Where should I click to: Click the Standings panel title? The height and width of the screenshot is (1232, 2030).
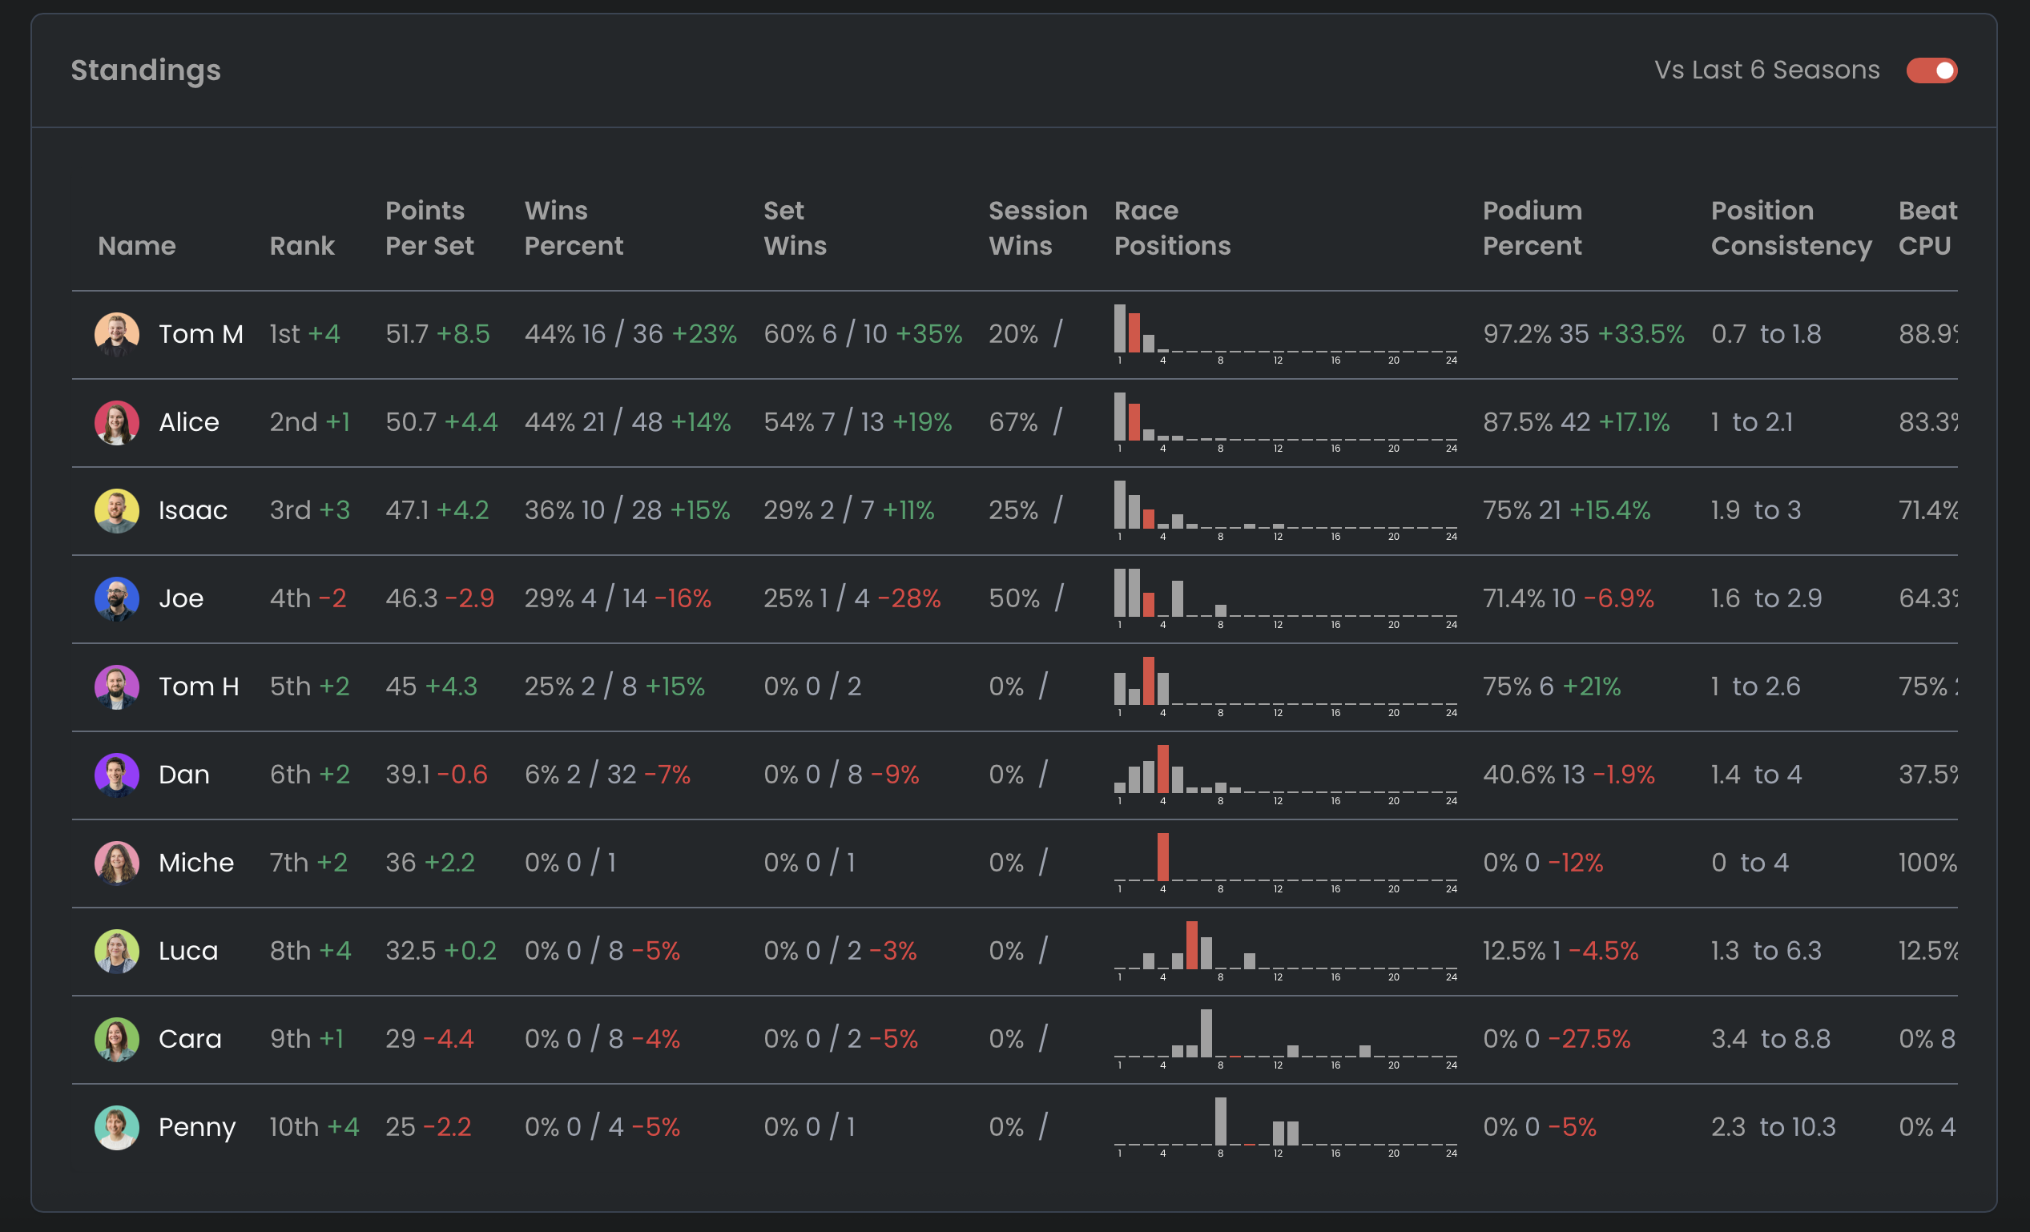[146, 70]
